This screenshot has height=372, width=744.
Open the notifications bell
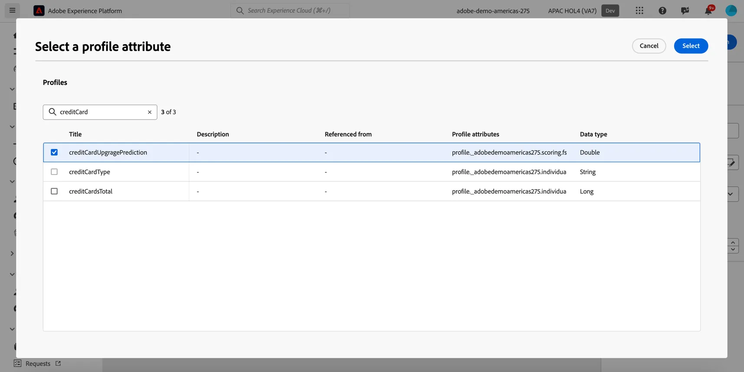708,11
